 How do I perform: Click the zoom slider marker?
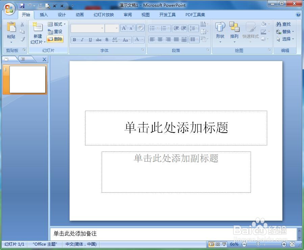point(258,244)
